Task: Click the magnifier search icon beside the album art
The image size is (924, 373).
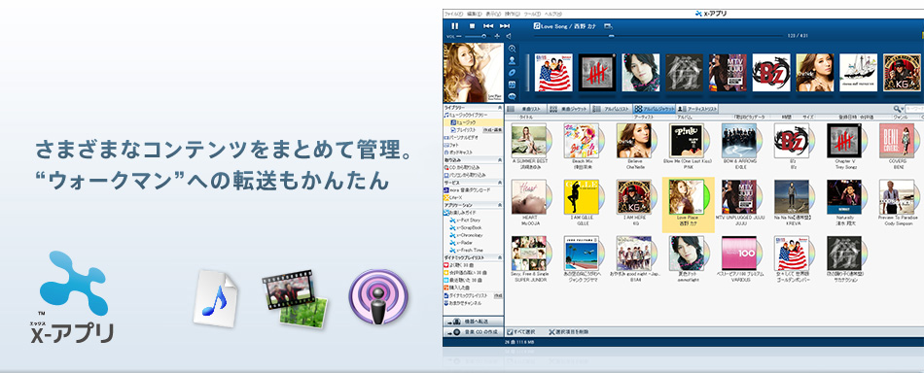Action: click(512, 49)
